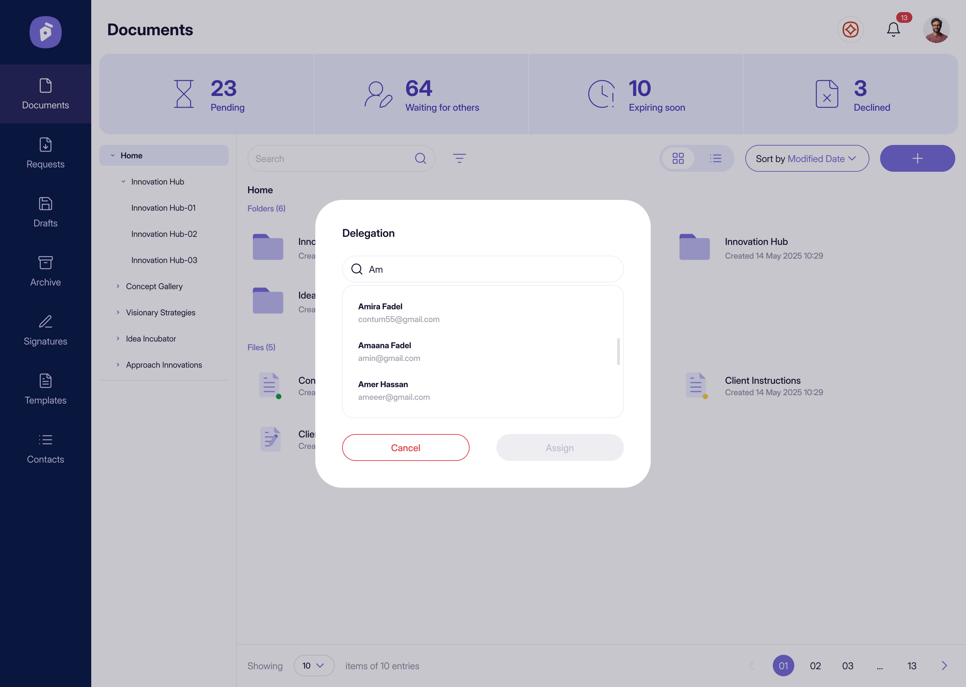
Task: Expand the Concept Gallery folder
Action: (118, 286)
